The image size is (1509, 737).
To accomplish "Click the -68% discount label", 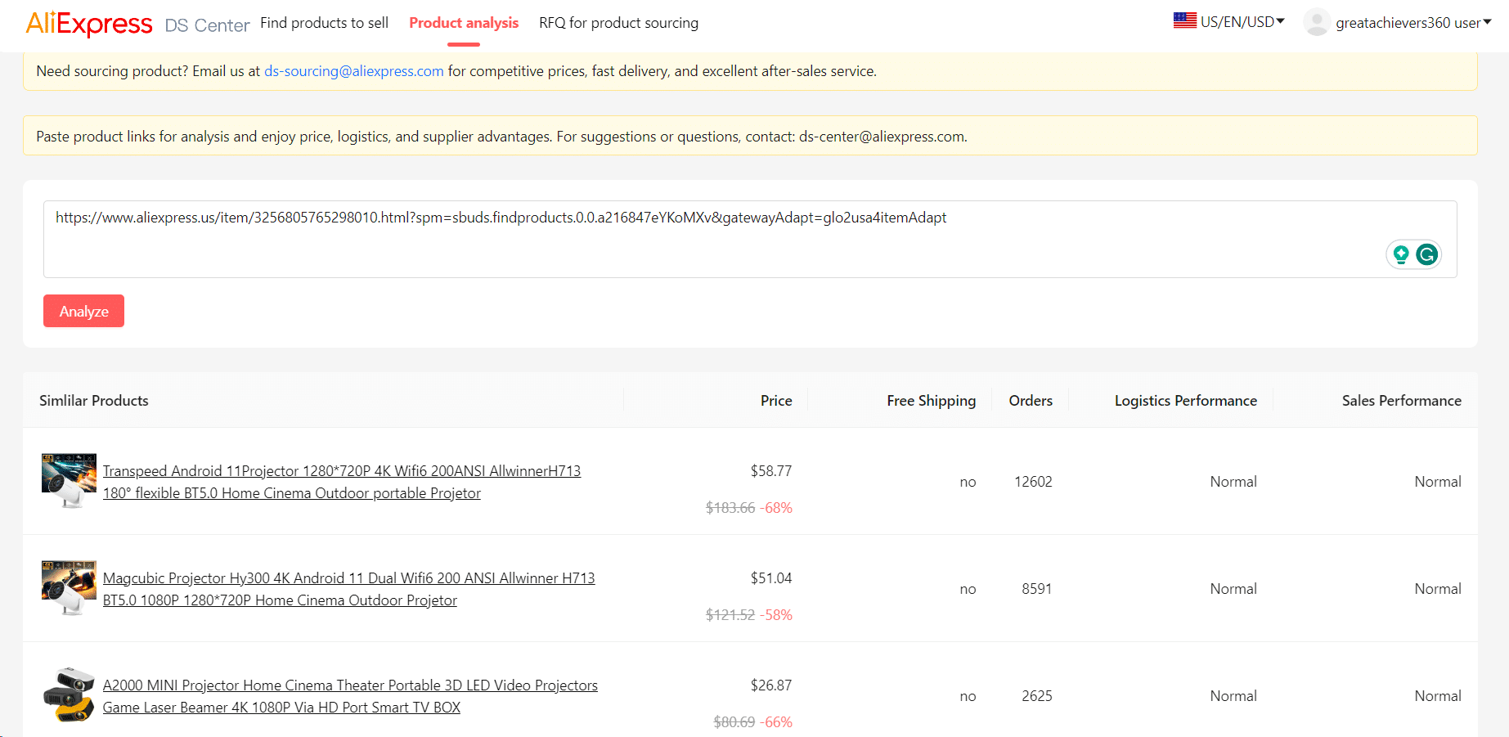I will click(x=776, y=508).
